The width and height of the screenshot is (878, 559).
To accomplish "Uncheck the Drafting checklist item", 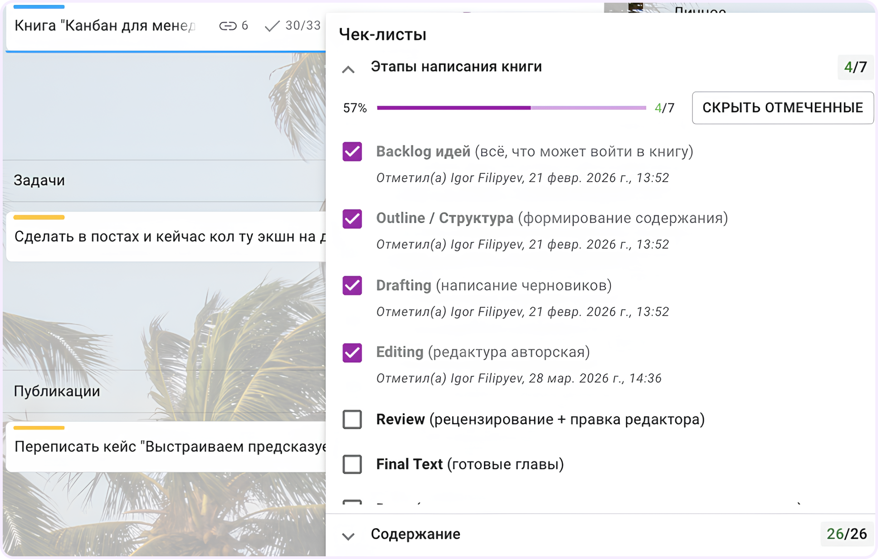I will click(352, 285).
